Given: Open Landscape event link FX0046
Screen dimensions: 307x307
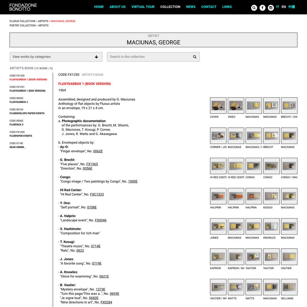Looking at the screenshot, I should 101,220.
